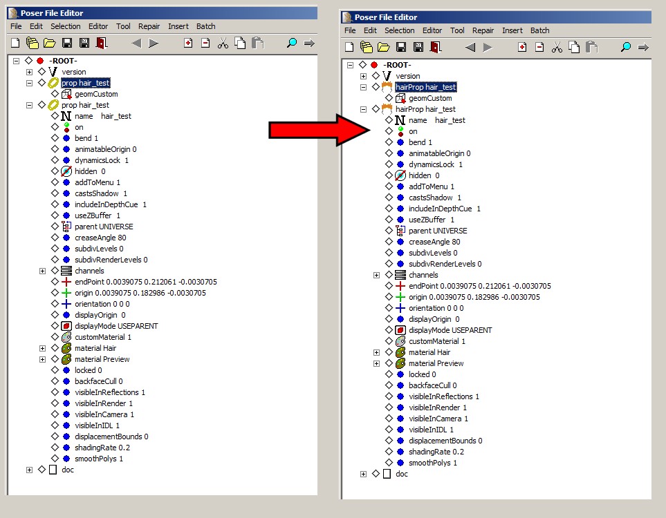The height and width of the screenshot is (518, 666).
Task: Click the scissors Cut icon in right window
Action: pyautogui.click(x=557, y=47)
